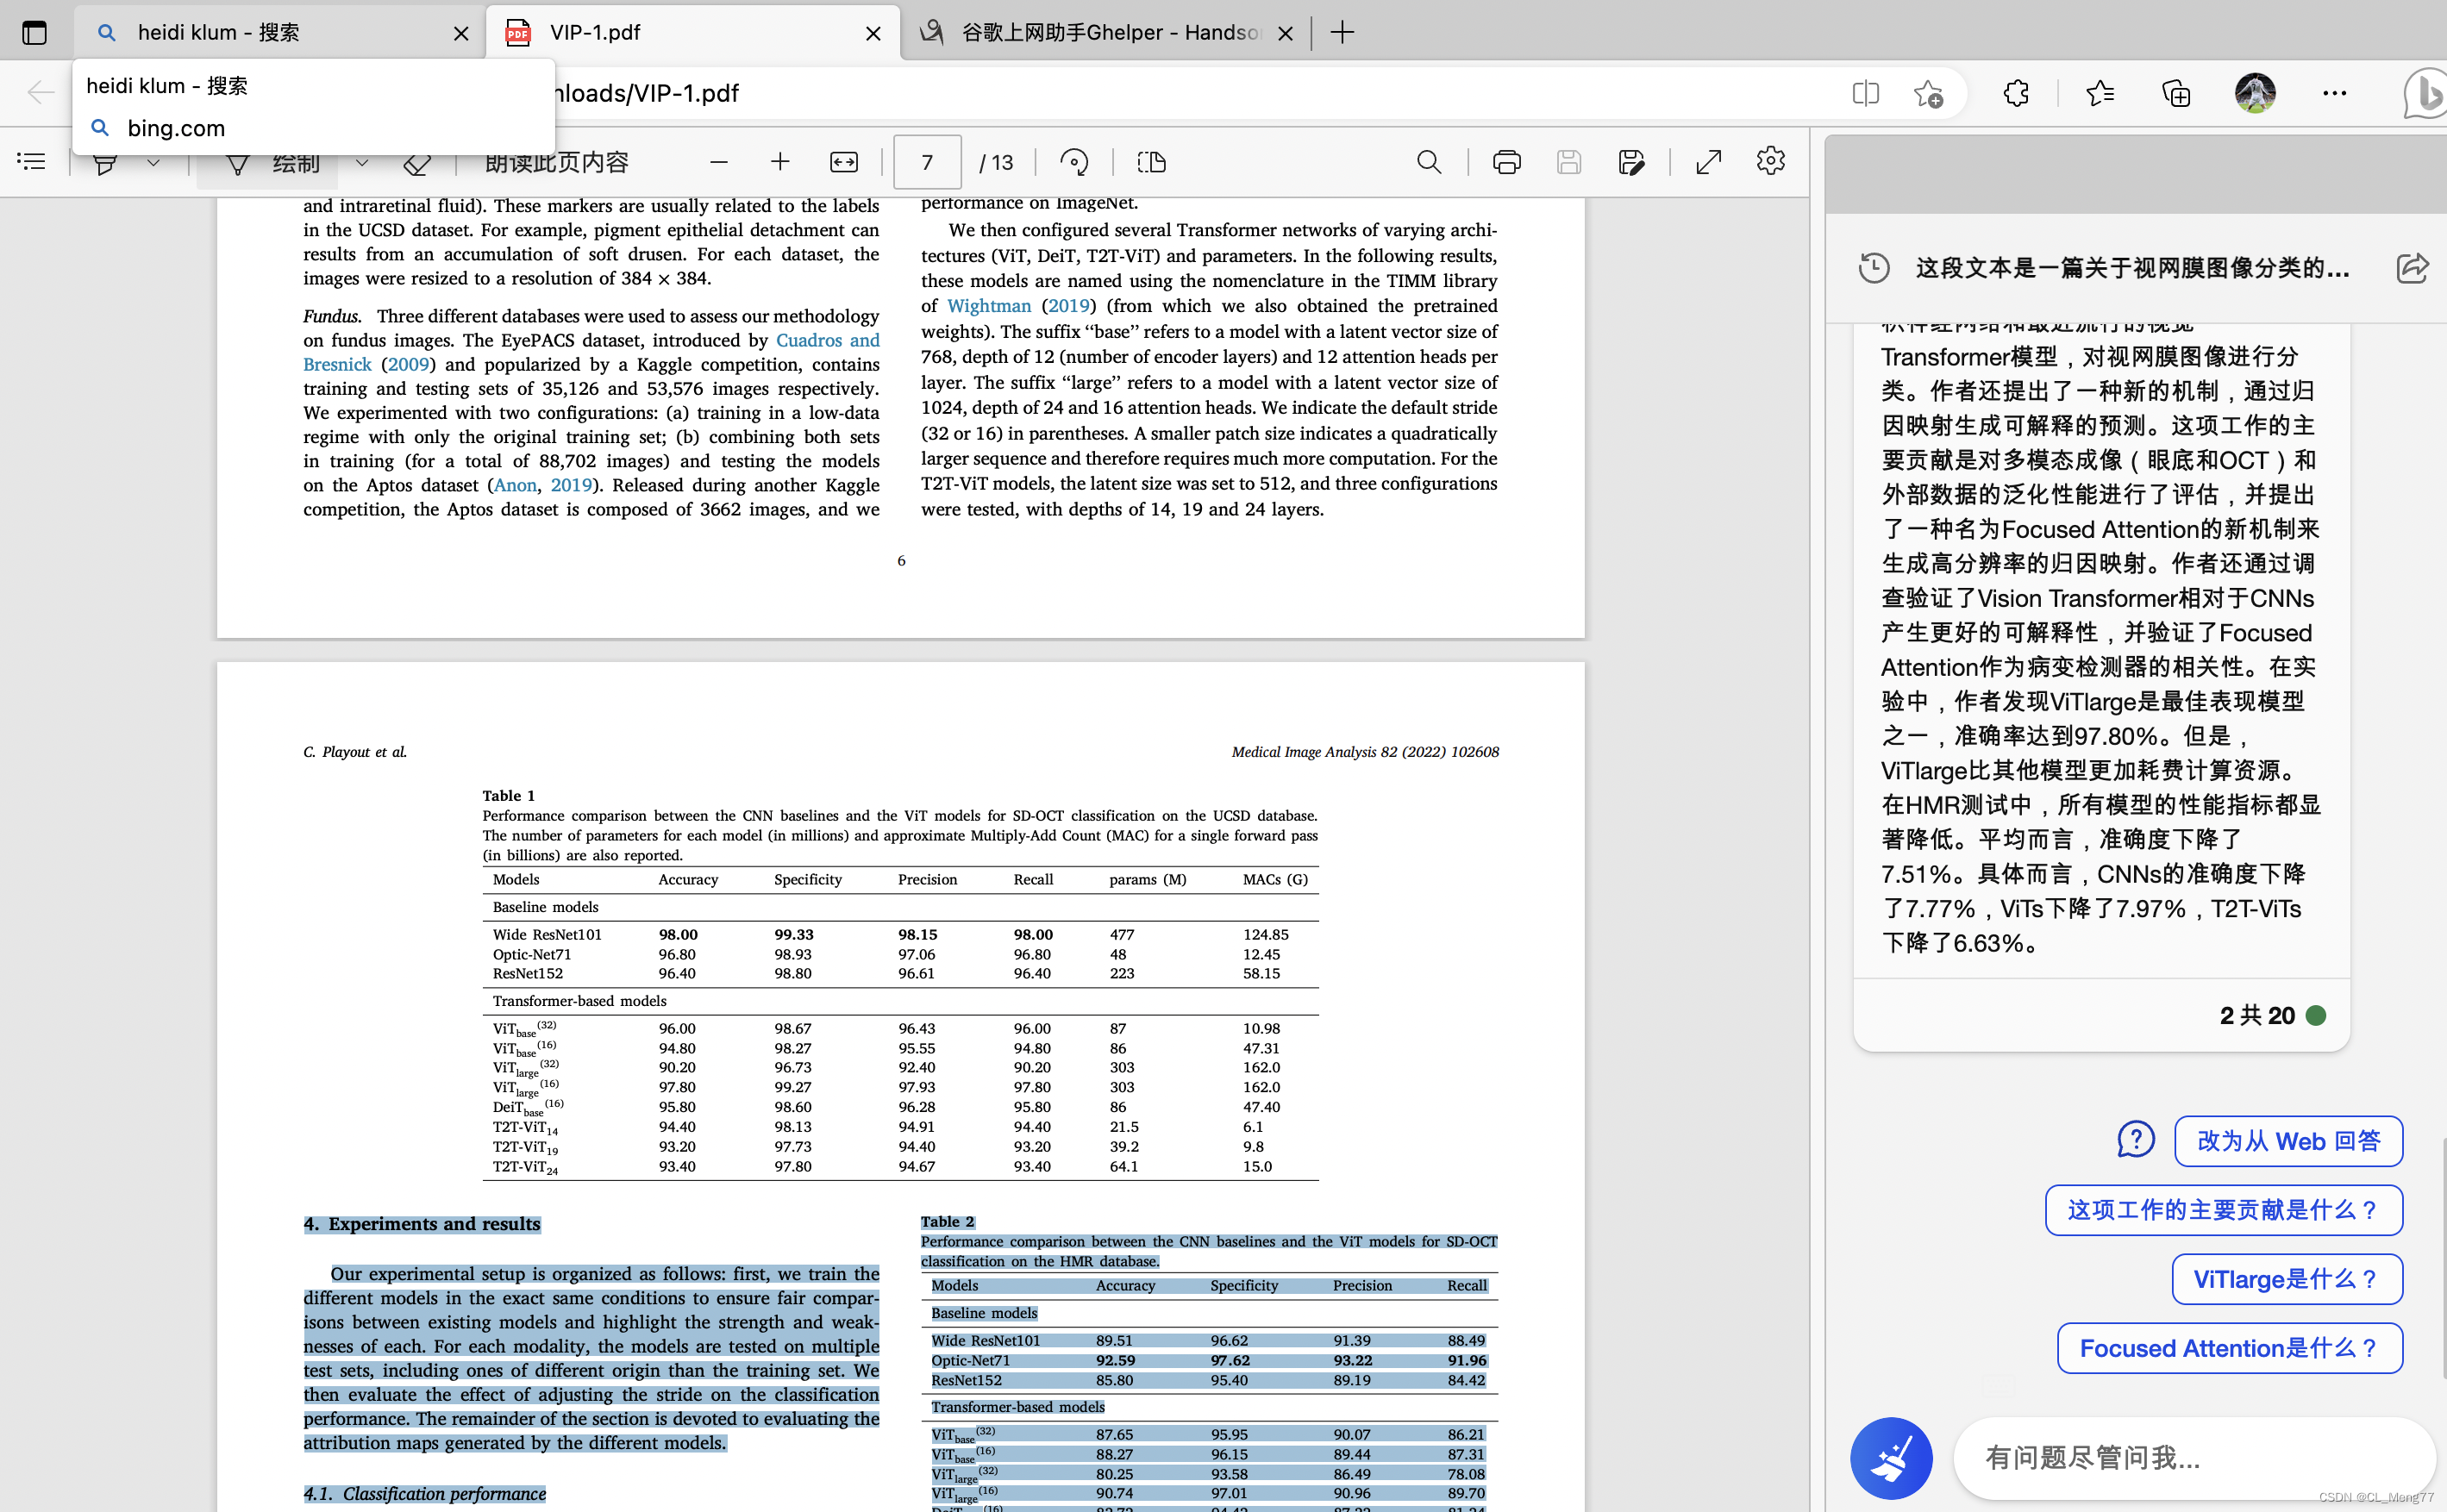
Task: Fit PDF page to width
Action: tap(844, 162)
